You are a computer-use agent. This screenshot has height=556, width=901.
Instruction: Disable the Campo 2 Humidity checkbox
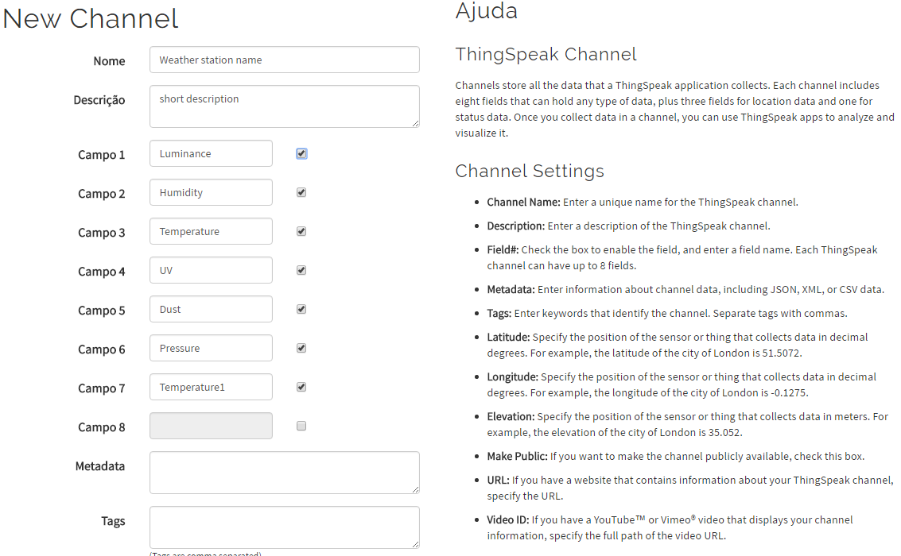(301, 192)
